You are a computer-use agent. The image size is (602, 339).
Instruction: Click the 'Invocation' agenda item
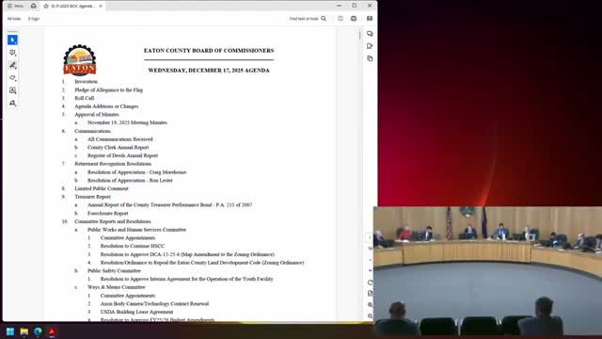pyautogui.click(x=86, y=82)
